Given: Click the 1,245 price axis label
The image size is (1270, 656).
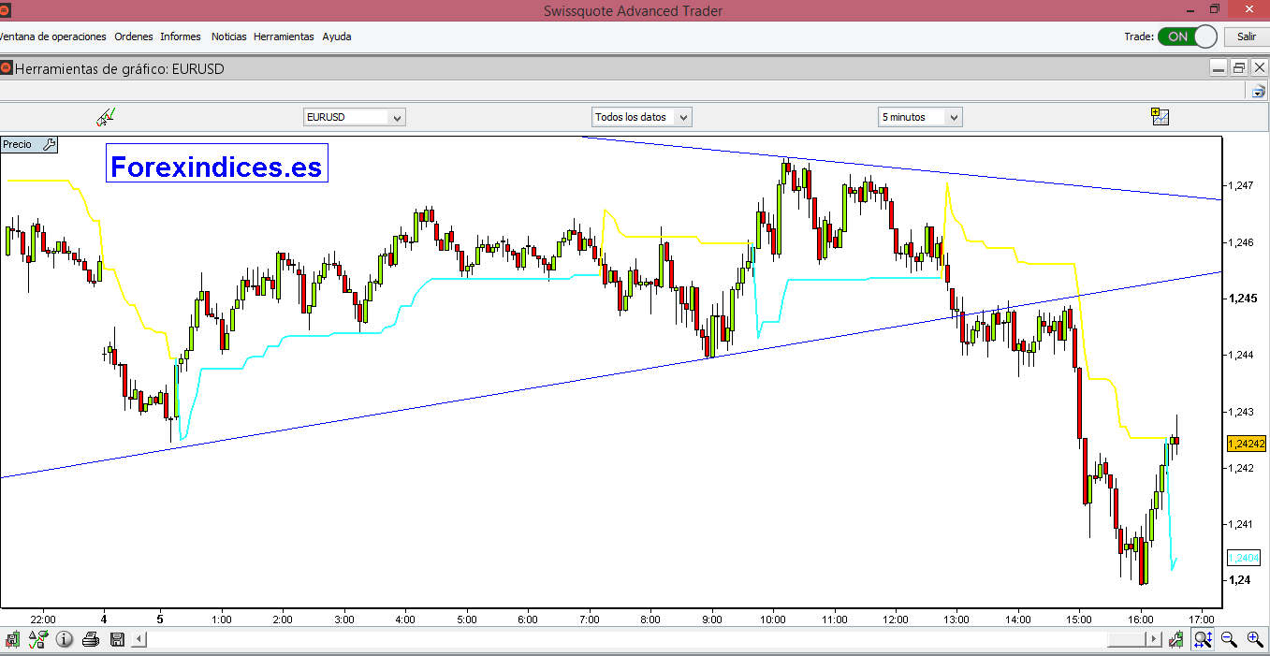Looking at the screenshot, I should tap(1243, 299).
